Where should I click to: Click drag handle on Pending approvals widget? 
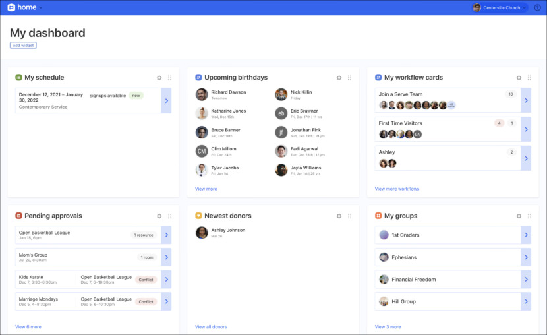169,216
